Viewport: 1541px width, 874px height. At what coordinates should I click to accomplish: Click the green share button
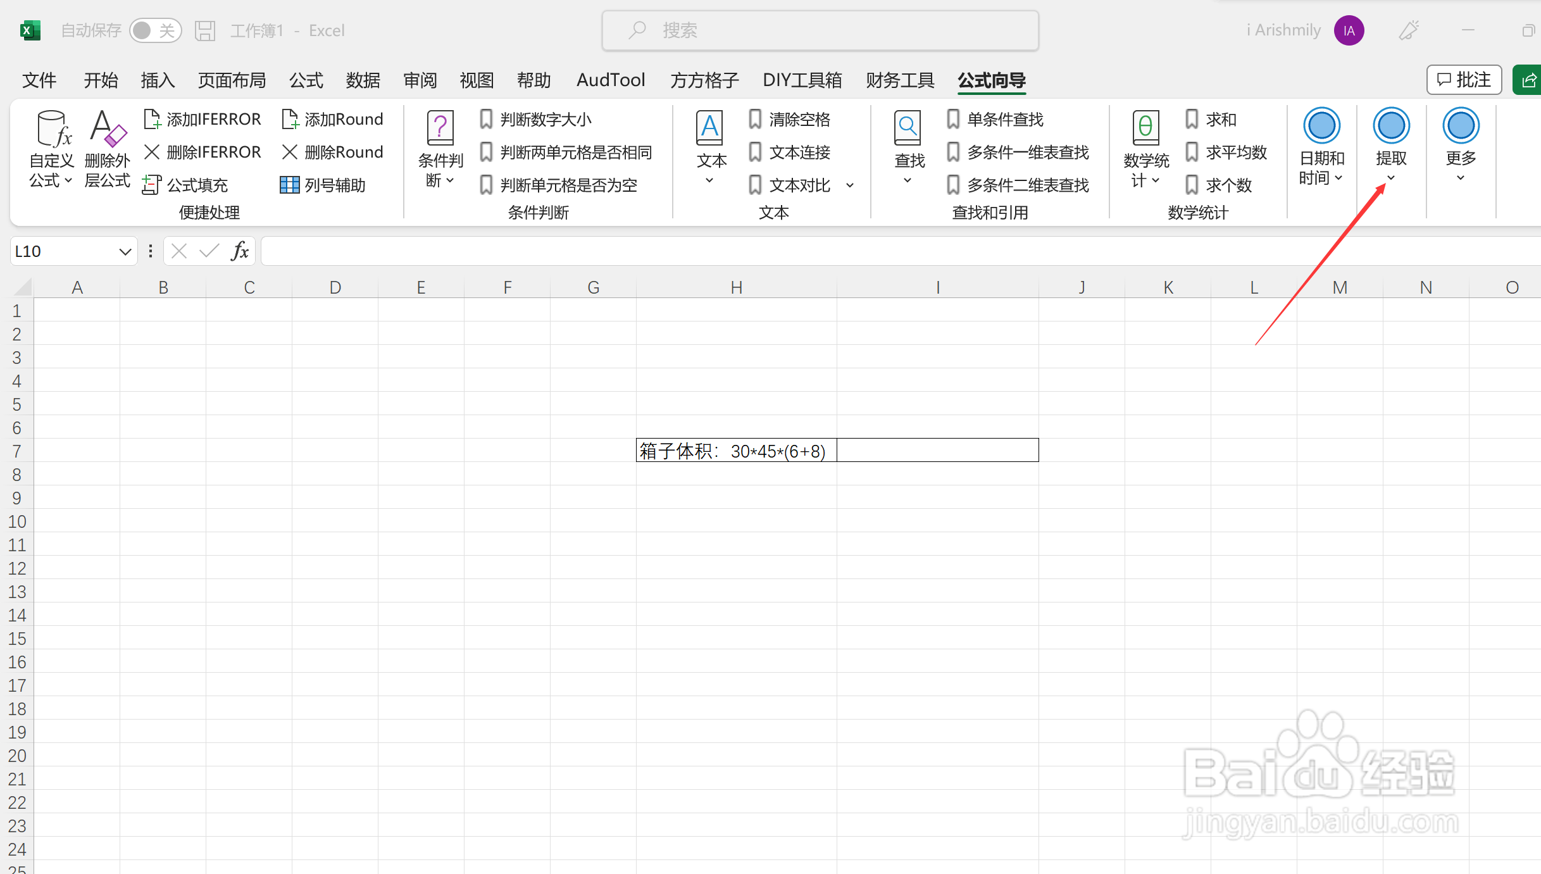tap(1528, 80)
